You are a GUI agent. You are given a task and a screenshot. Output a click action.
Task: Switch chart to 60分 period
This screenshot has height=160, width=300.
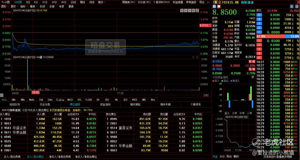click(x=64, y=2)
